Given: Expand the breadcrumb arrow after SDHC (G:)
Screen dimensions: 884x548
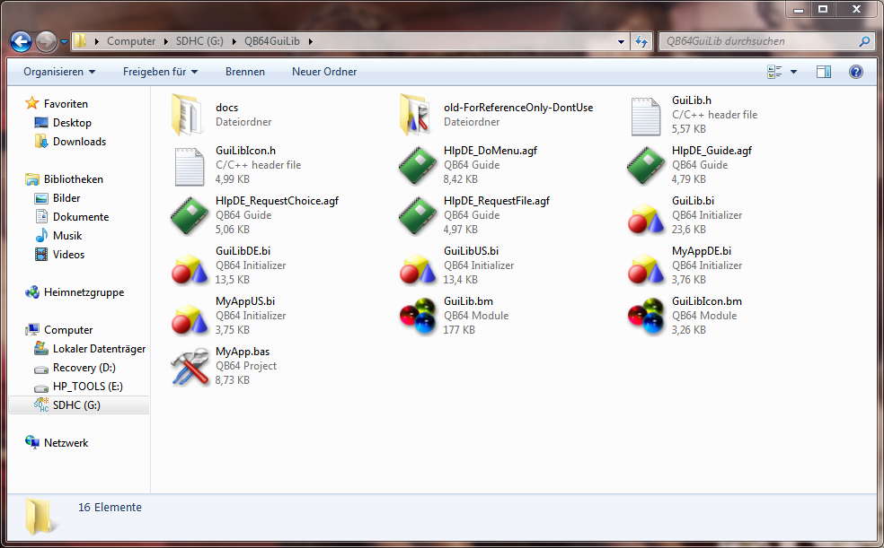Looking at the screenshot, I should (234, 41).
